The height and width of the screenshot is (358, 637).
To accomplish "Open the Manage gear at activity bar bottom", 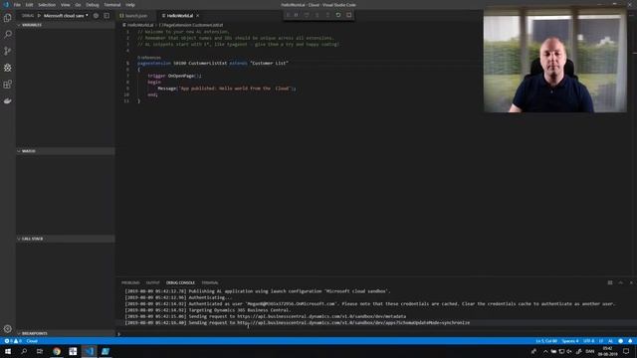I will (7, 329).
